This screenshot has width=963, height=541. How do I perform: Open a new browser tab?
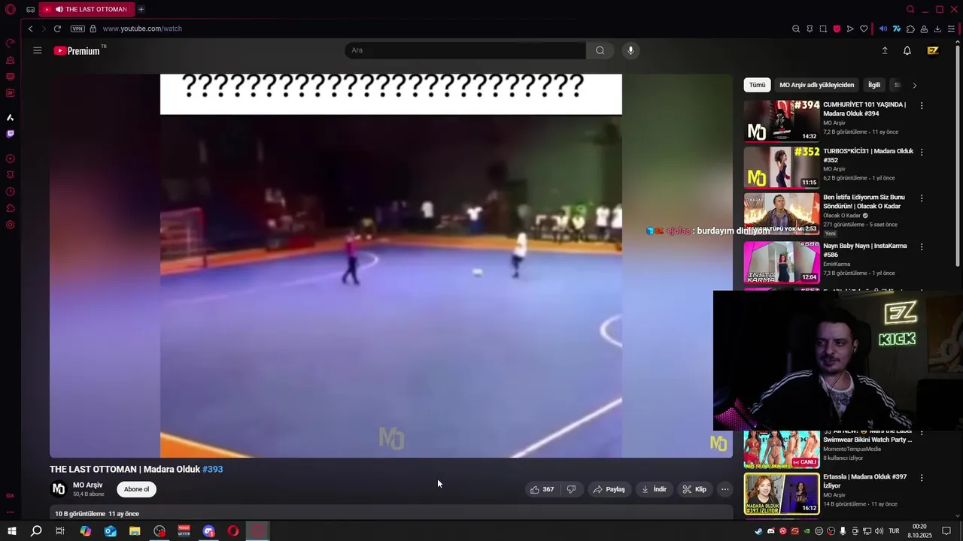[x=141, y=9]
